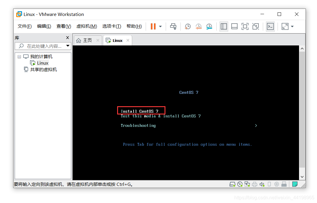The image size is (317, 203).
Task: Revert virtual machine to previous snapshot
Action: [x=198, y=26]
